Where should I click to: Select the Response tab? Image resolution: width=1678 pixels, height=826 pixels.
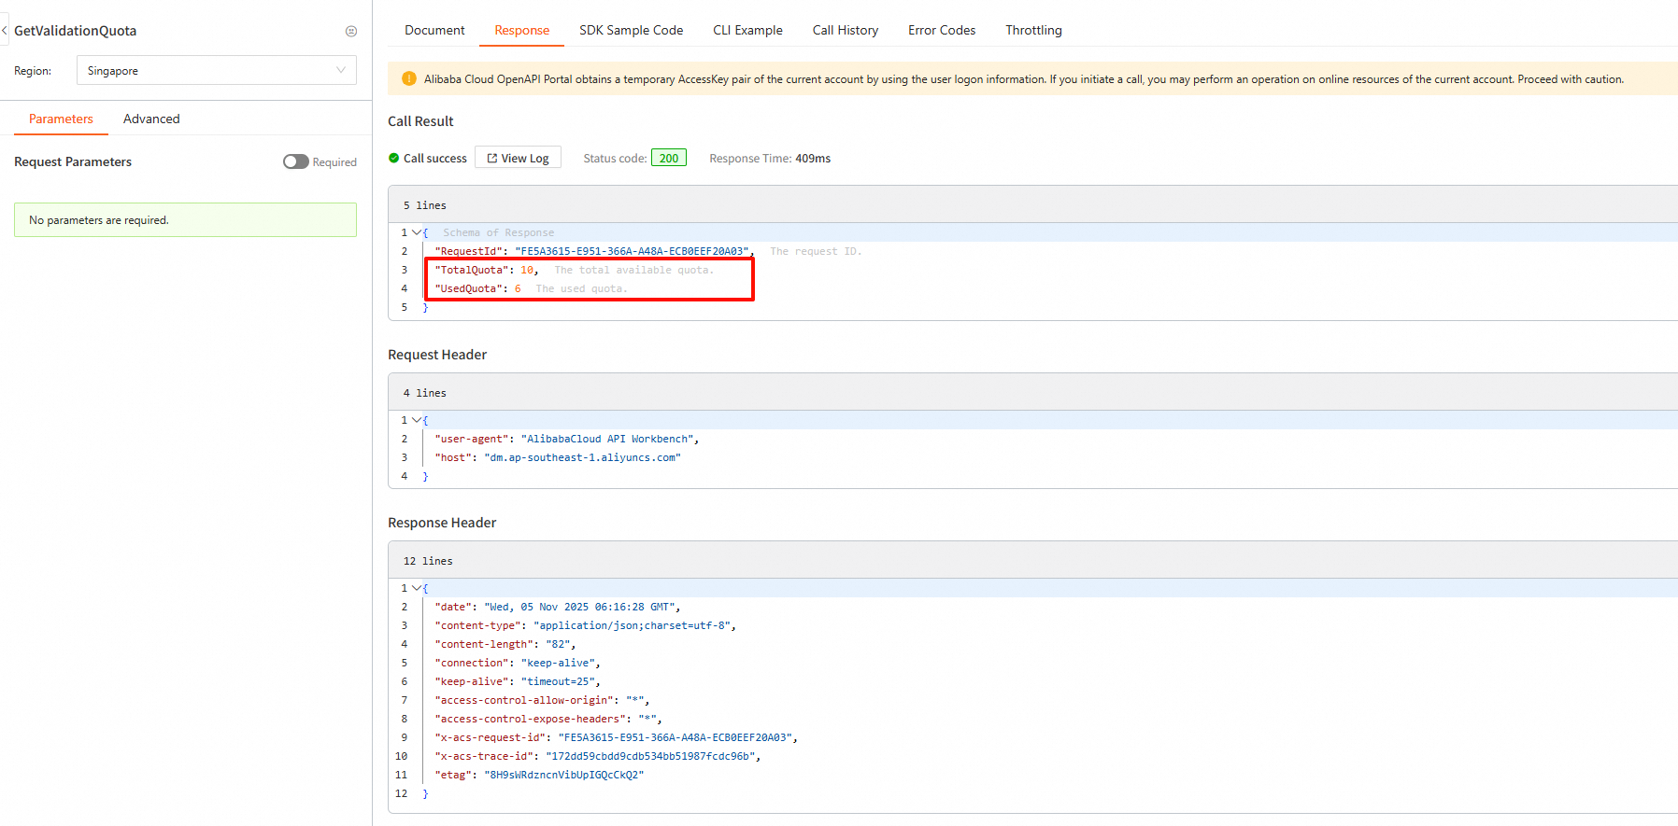tap(522, 30)
